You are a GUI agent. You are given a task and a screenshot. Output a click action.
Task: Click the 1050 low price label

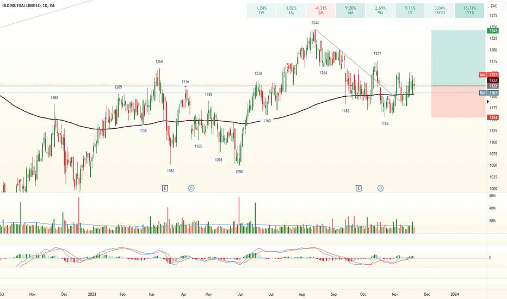pos(239,172)
